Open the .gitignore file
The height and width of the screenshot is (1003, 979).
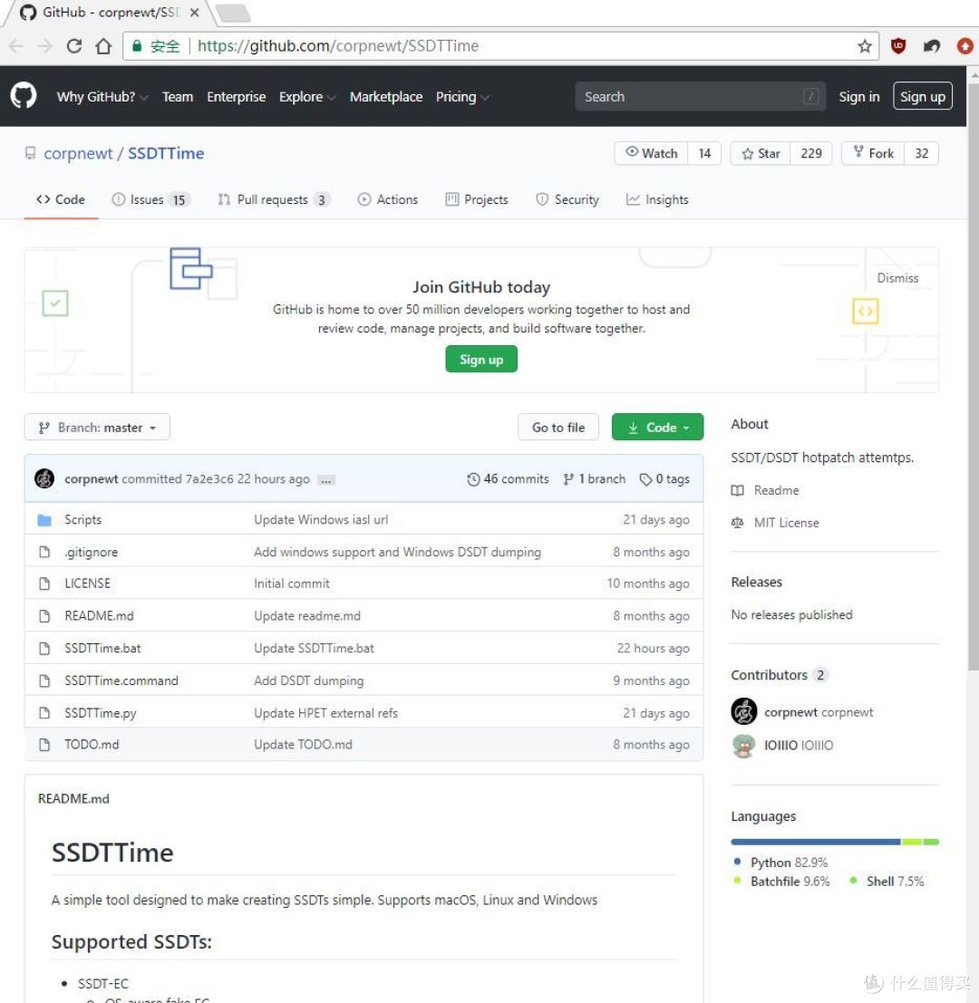(91, 552)
